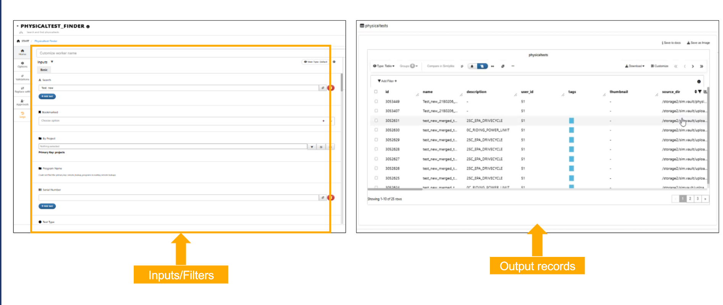Click the filter icon on source_dir column
The image size is (723, 305).
pyautogui.click(x=700, y=92)
